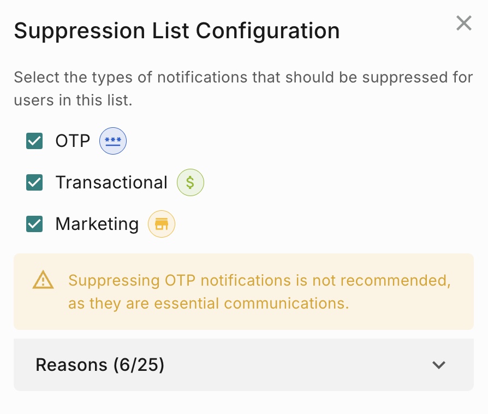Open the Reasons (6/25) section label
Screen dimensions: 488x414
click(x=100, y=365)
